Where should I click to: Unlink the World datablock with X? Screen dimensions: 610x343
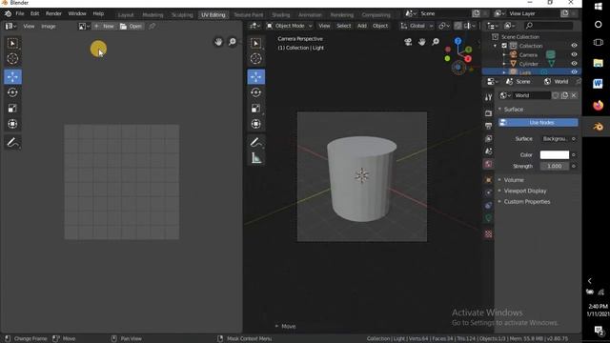coord(574,95)
